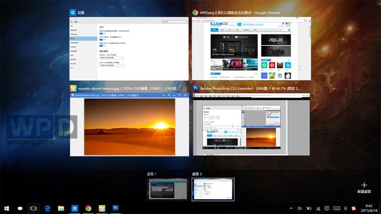Add a new desktop with plus button

click(x=364, y=187)
